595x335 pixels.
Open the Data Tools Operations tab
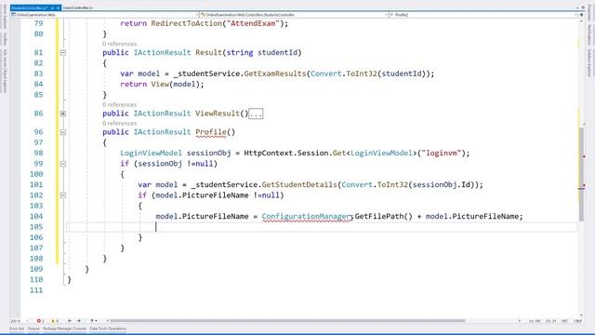(108, 328)
